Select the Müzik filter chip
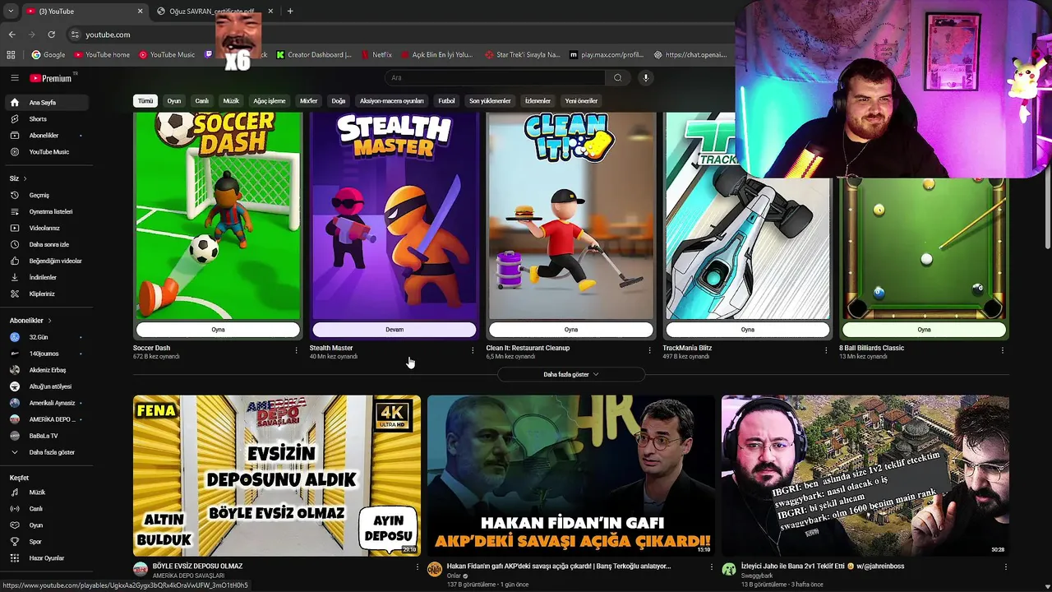This screenshot has width=1052, height=592. (231, 101)
